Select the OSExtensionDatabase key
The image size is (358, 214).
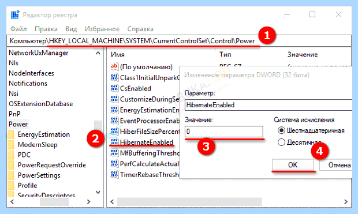pos(40,104)
